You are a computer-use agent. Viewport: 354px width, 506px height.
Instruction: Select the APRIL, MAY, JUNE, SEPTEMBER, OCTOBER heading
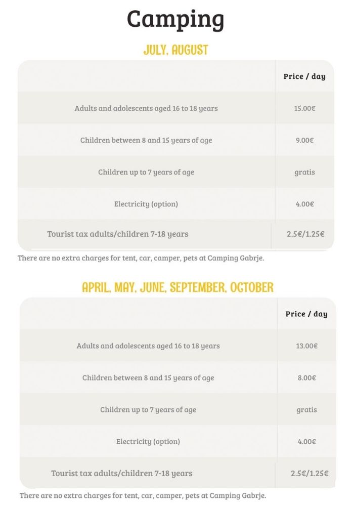[178, 287]
